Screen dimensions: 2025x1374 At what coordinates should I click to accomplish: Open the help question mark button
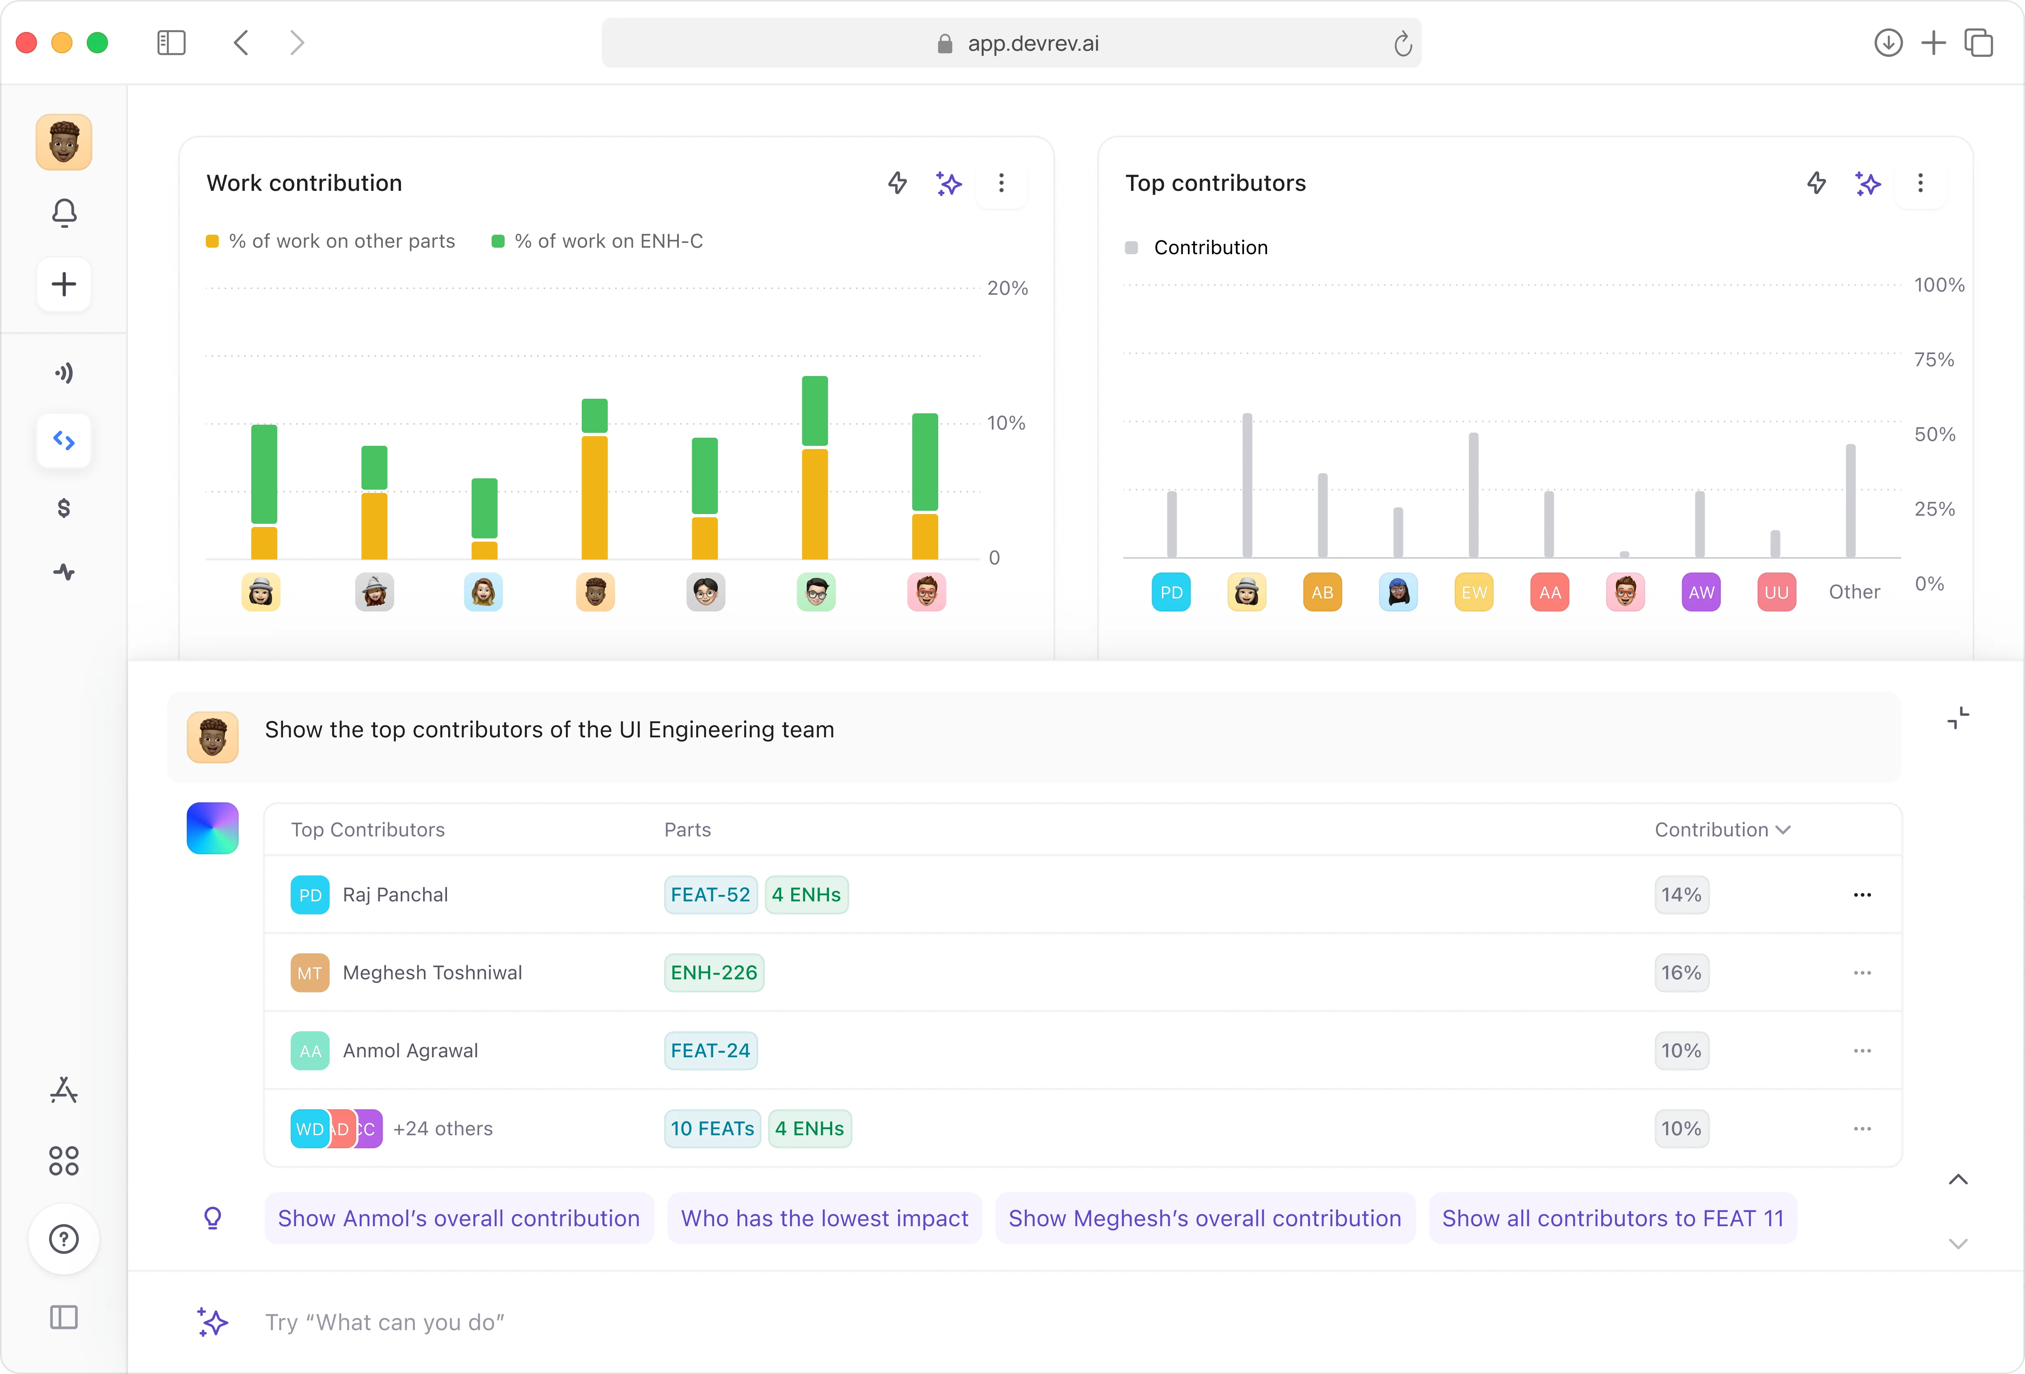point(64,1238)
